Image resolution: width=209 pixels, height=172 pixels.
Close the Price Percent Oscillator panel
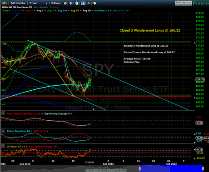[3, 113]
